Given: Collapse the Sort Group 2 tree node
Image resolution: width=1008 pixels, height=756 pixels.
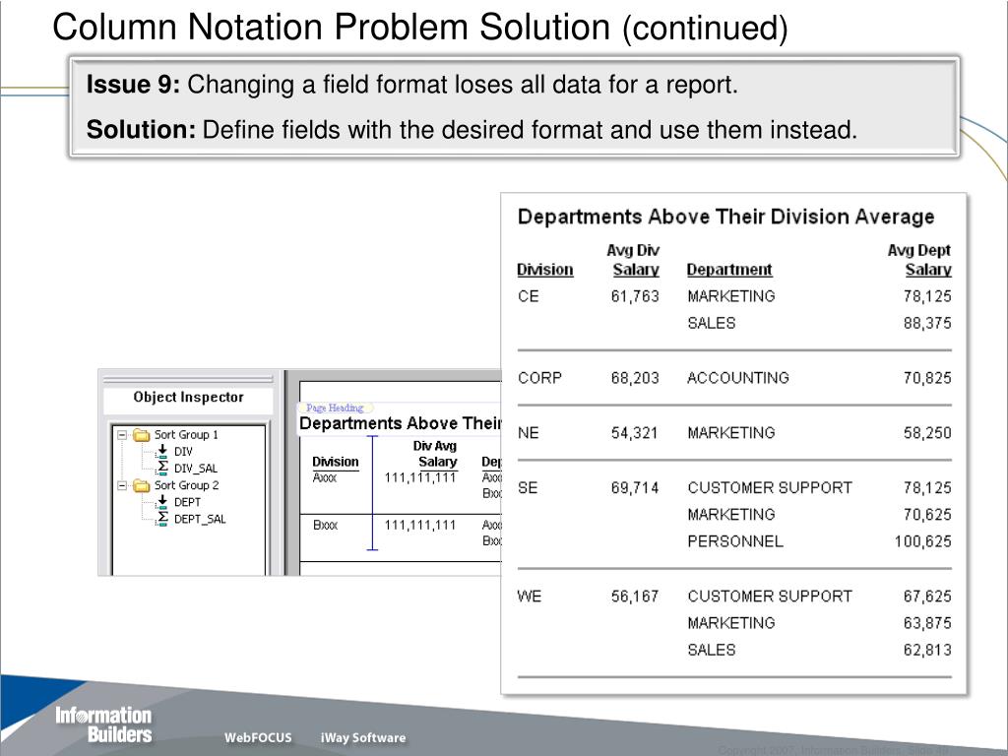Looking at the screenshot, I should click(x=122, y=485).
